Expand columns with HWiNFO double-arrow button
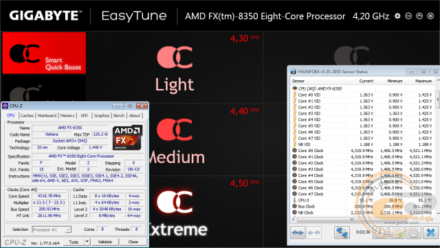The height and width of the screenshot is (248, 440). [x=298, y=232]
